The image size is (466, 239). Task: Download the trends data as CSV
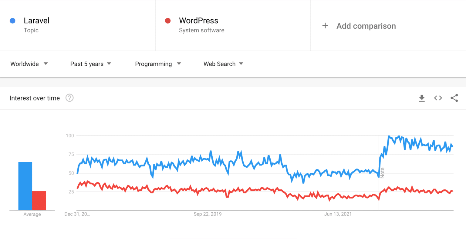422,98
